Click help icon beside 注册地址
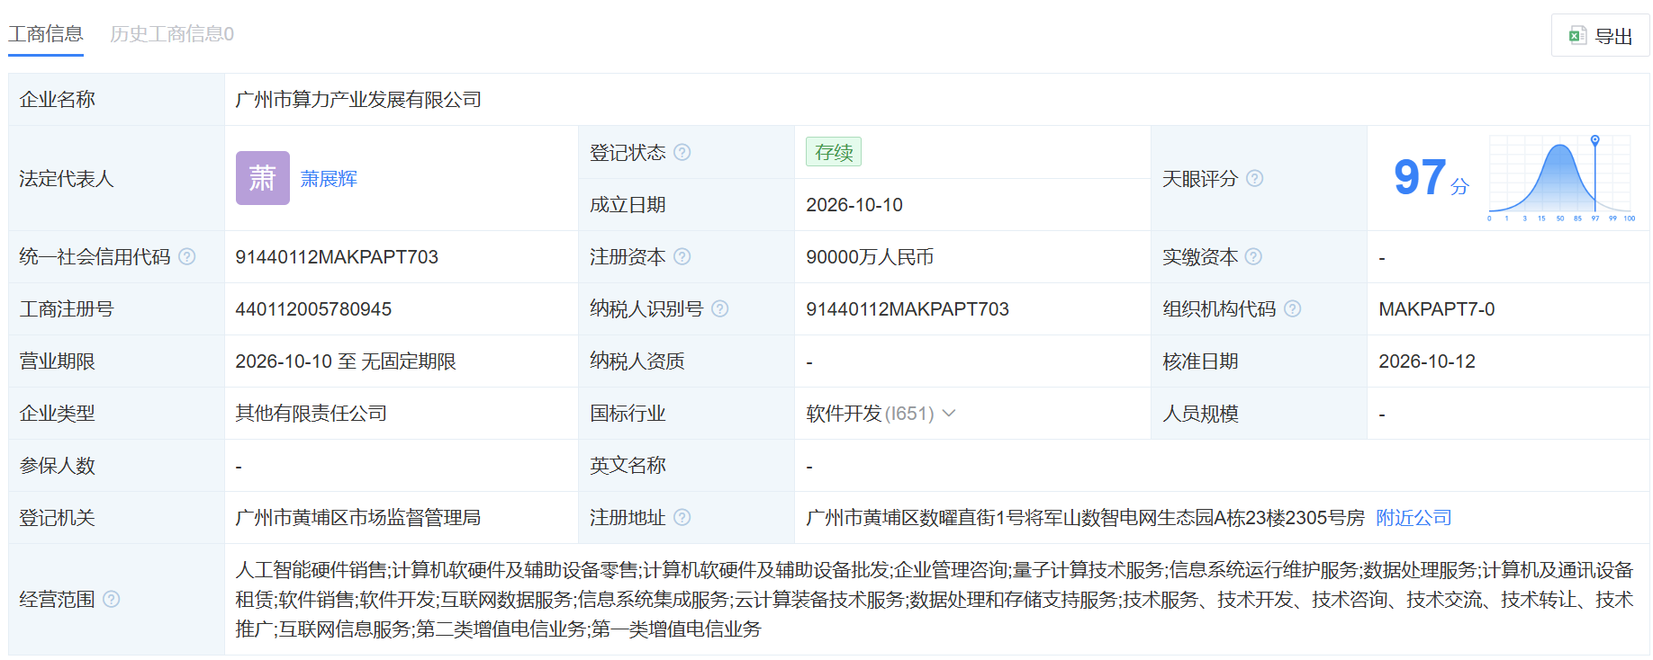Screen dimensions: 1653x660 click(682, 517)
